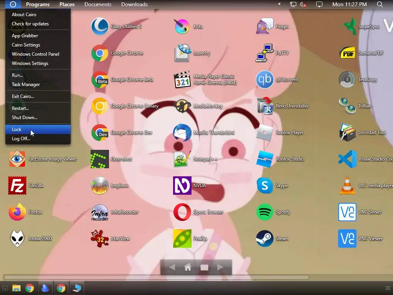This screenshot has width=393, height=295.
Task: Launch Google Chrome Dev
Action: tap(100, 133)
